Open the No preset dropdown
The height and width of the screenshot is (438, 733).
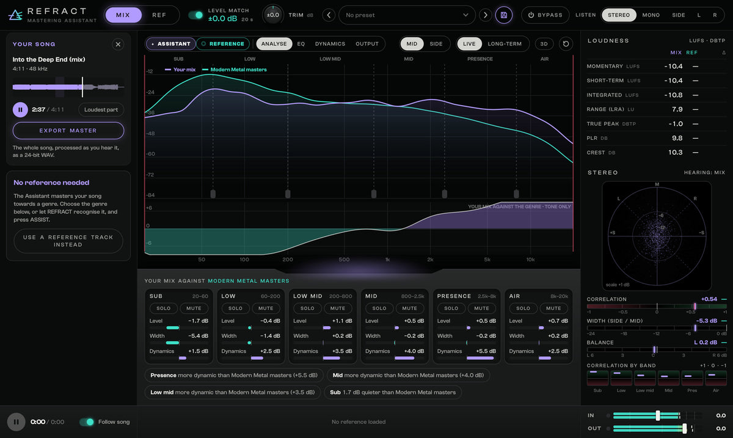[407, 15]
